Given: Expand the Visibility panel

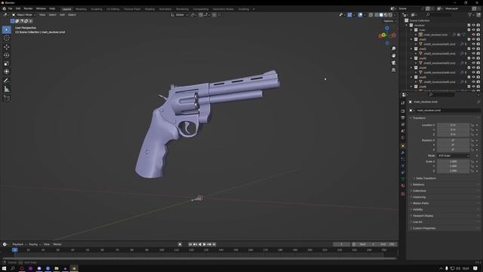Looking at the screenshot, I should (x=417, y=209).
